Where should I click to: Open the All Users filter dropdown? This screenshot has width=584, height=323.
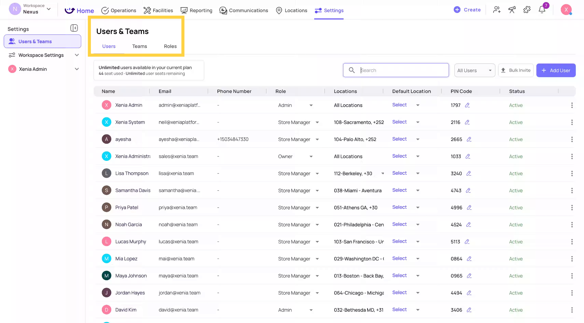(474, 70)
